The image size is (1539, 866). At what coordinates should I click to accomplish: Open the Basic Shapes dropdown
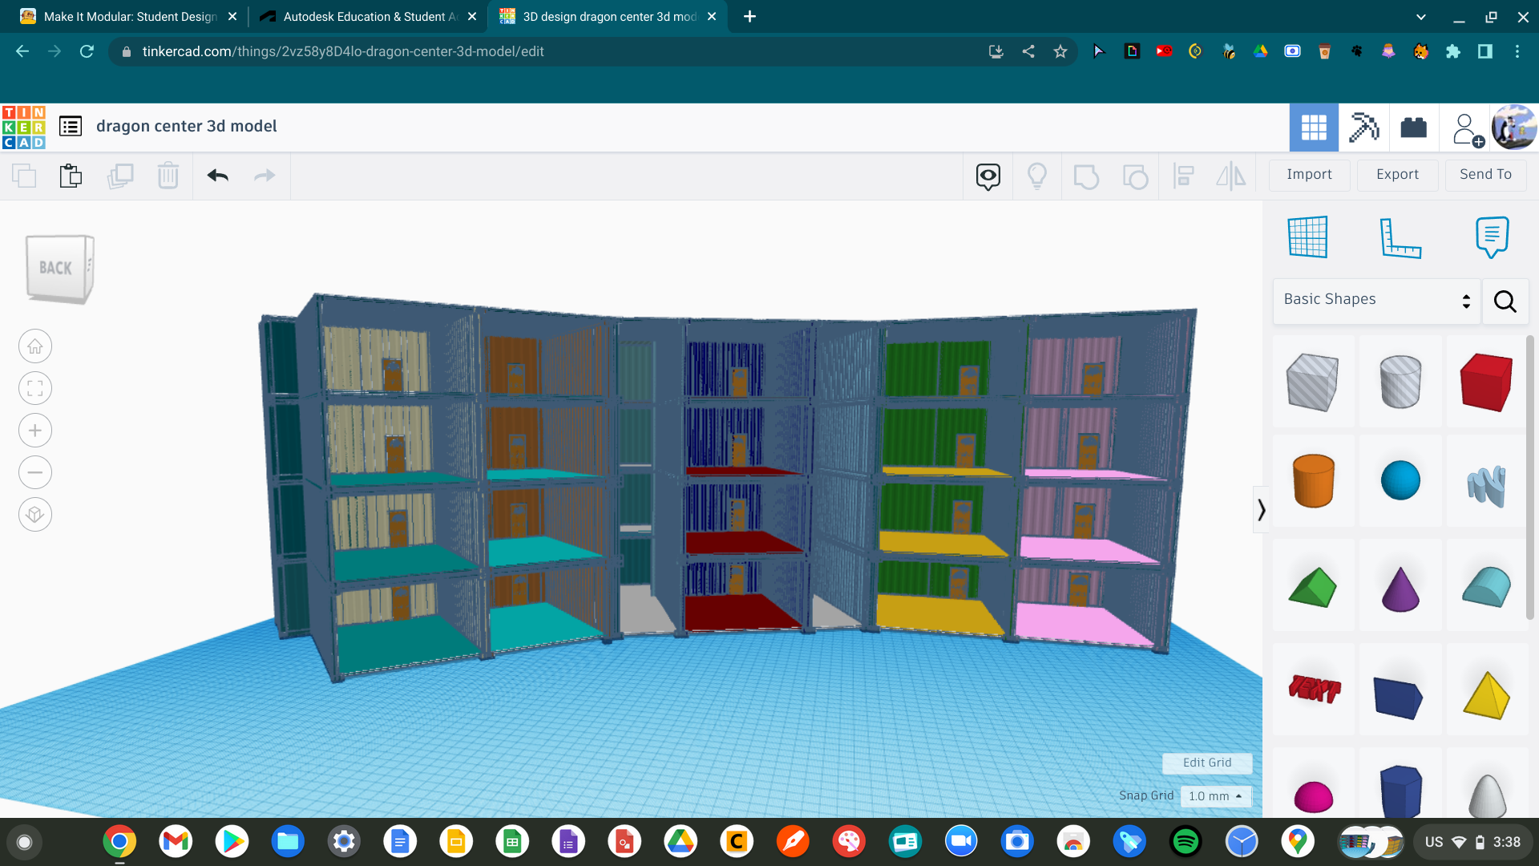tap(1376, 300)
